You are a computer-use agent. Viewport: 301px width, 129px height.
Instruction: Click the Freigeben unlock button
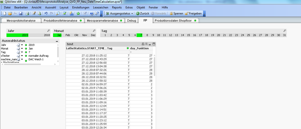click(x=193, y=14)
